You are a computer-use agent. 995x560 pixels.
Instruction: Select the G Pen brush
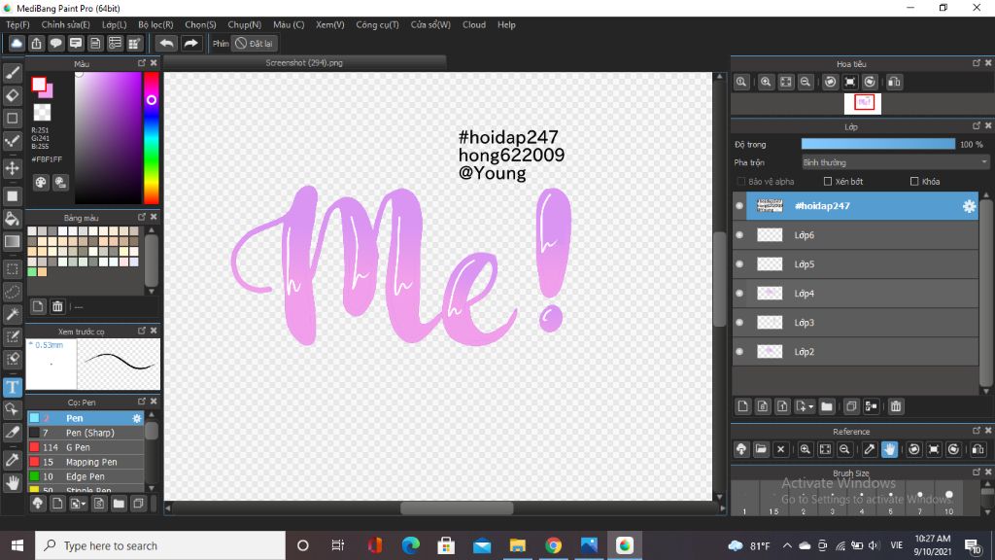click(86, 447)
